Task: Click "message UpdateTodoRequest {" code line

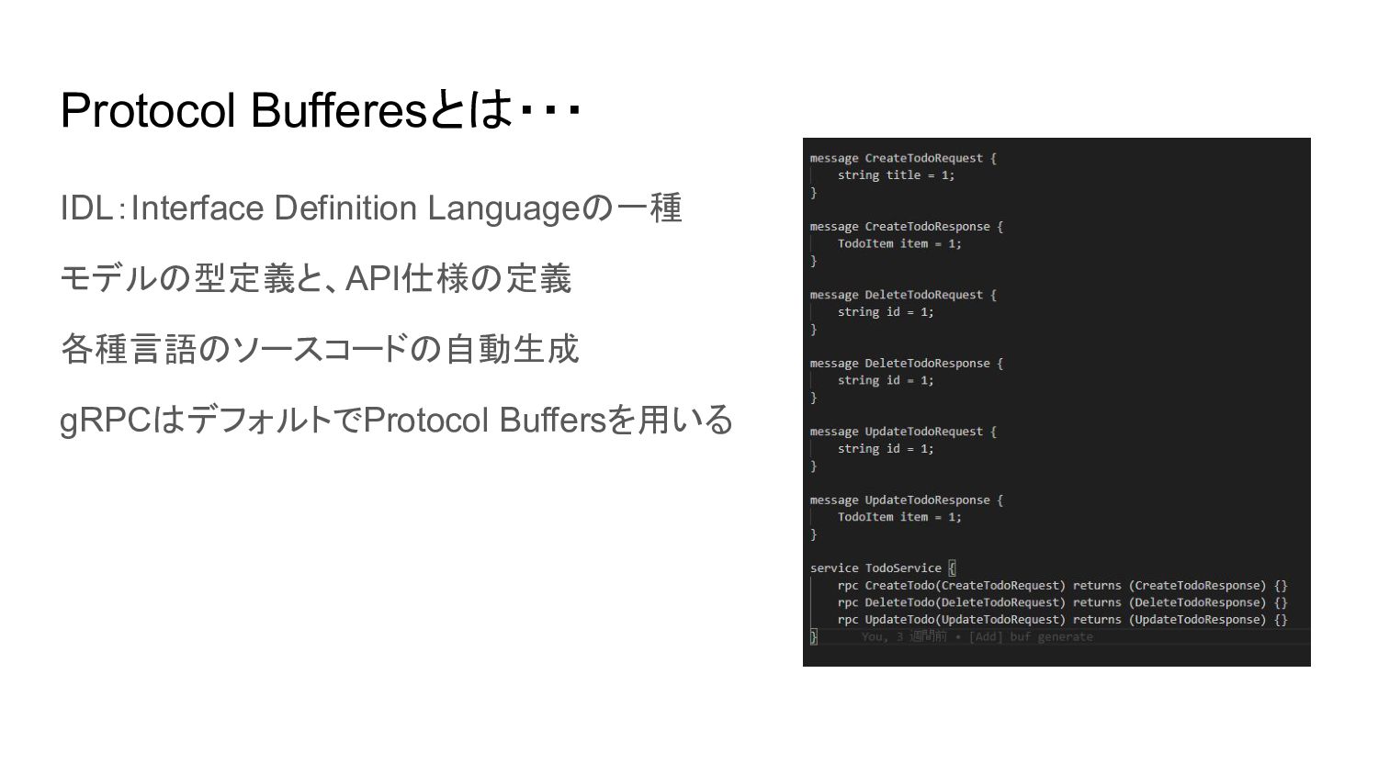Action: [903, 432]
